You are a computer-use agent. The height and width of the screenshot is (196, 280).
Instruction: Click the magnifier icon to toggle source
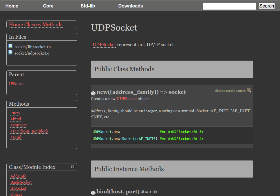[249, 90]
